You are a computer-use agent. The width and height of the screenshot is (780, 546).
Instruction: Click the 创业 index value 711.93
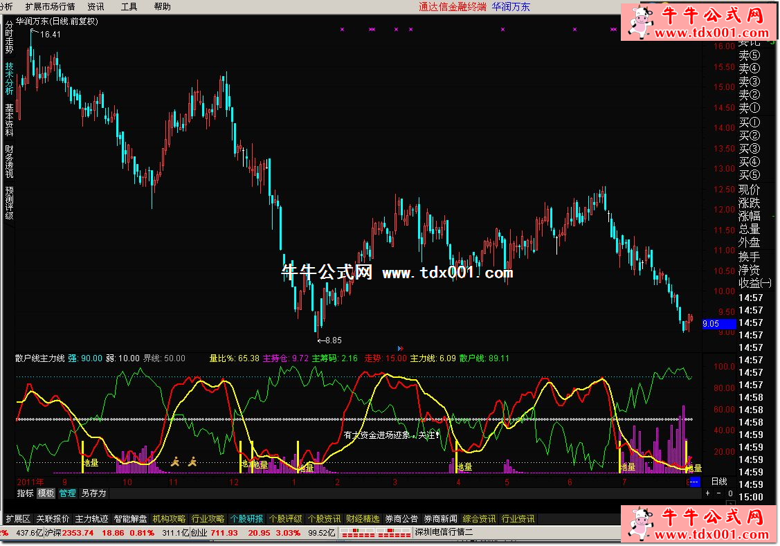tap(224, 533)
